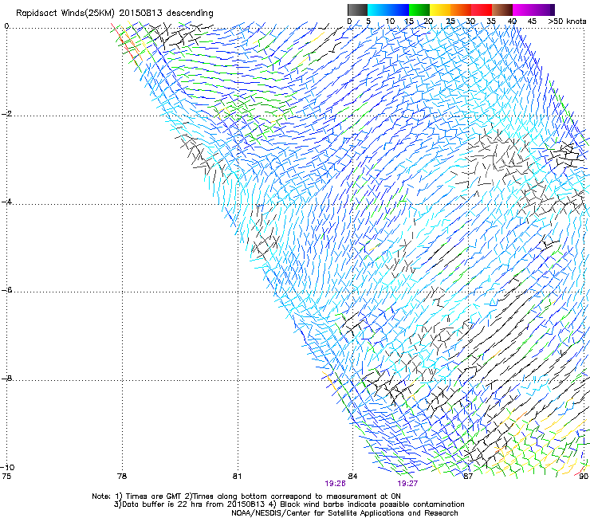Select the '84' longitude axis label
Viewport: 590px width, 518px height.
pyautogui.click(x=352, y=477)
